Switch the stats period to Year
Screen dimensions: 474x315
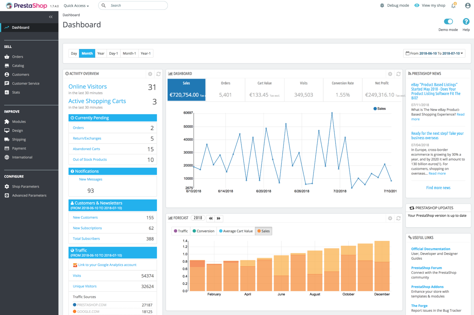pos(101,53)
